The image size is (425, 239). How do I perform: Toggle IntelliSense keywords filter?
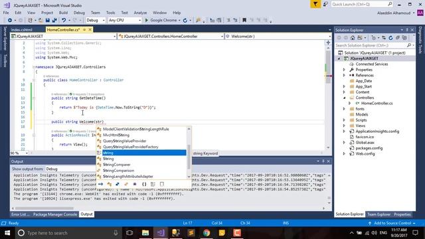[x=153, y=185]
